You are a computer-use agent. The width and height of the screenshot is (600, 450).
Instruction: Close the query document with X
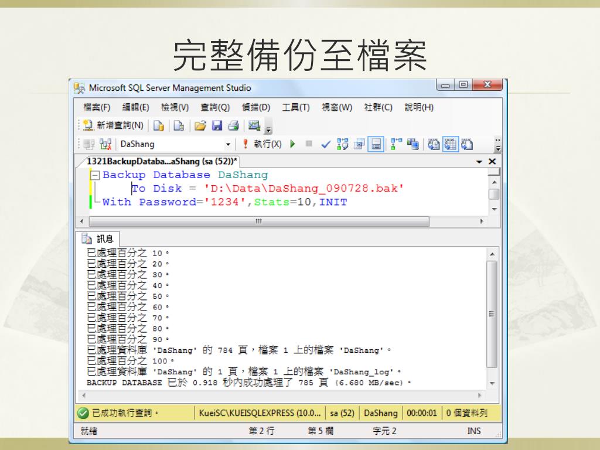(492, 162)
